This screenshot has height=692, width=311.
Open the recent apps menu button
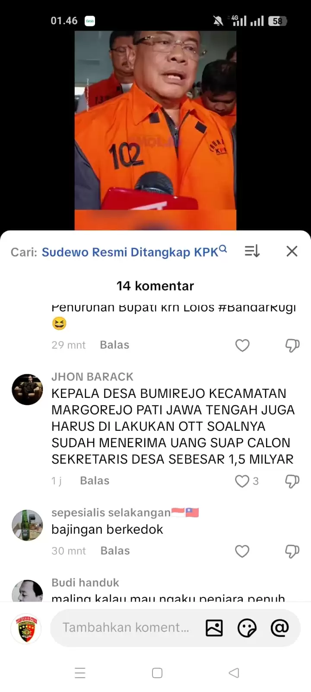click(80, 673)
